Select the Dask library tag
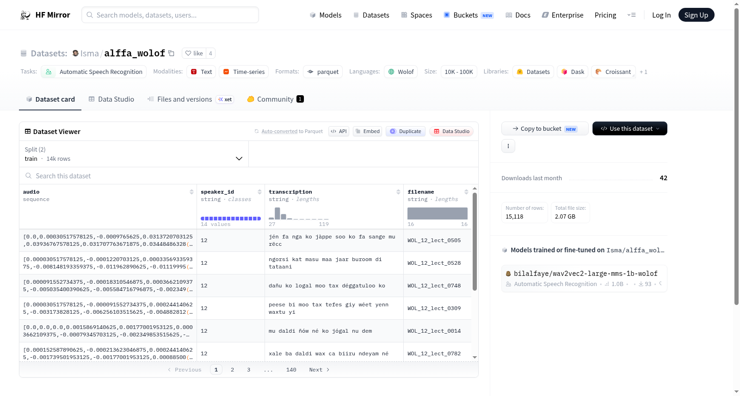This screenshot has height=396, width=740. pos(573,72)
